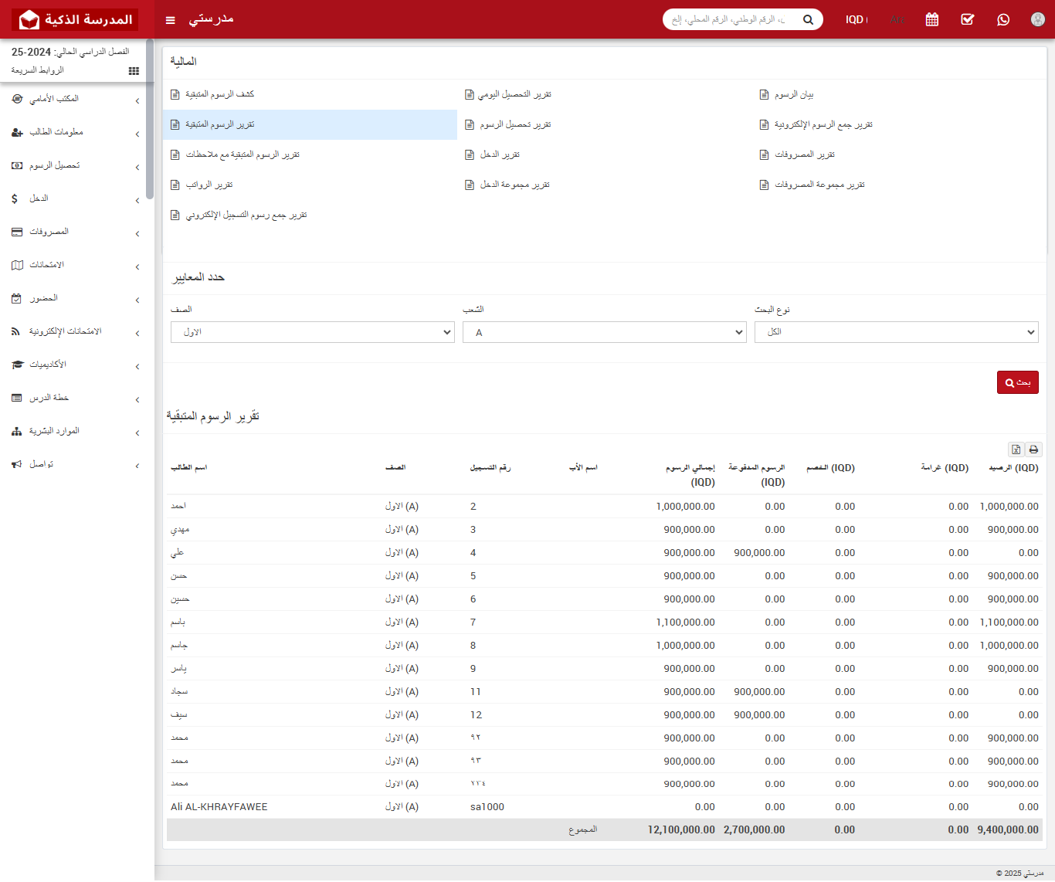Open the calendar icon in top bar
This screenshot has height=882, width=1055.
[932, 19]
